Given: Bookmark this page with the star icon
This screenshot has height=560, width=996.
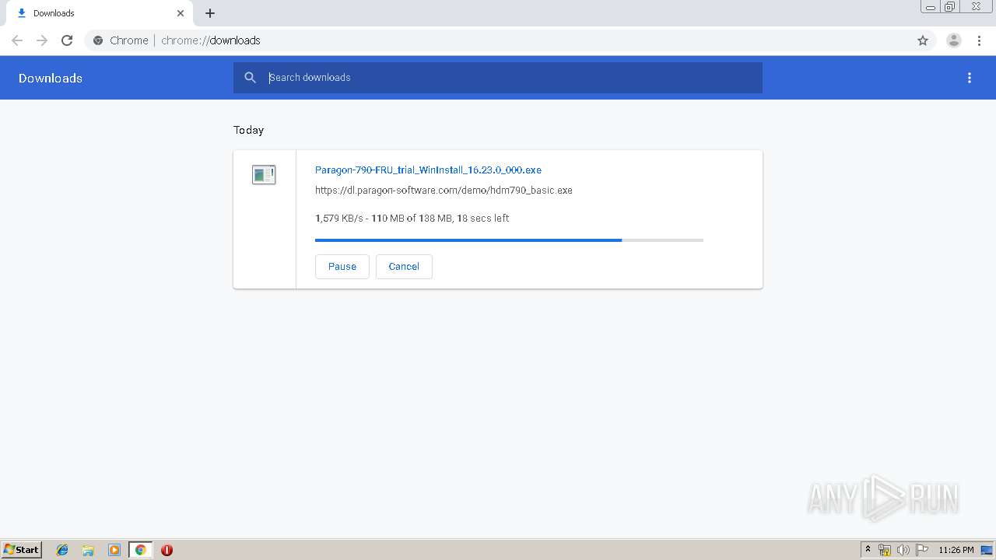Looking at the screenshot, I should point(923,40).
